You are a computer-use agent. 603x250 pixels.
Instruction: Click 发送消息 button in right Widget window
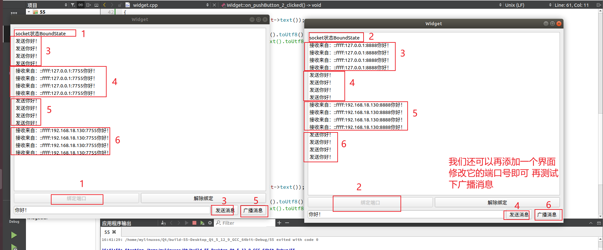coord(519,214)
